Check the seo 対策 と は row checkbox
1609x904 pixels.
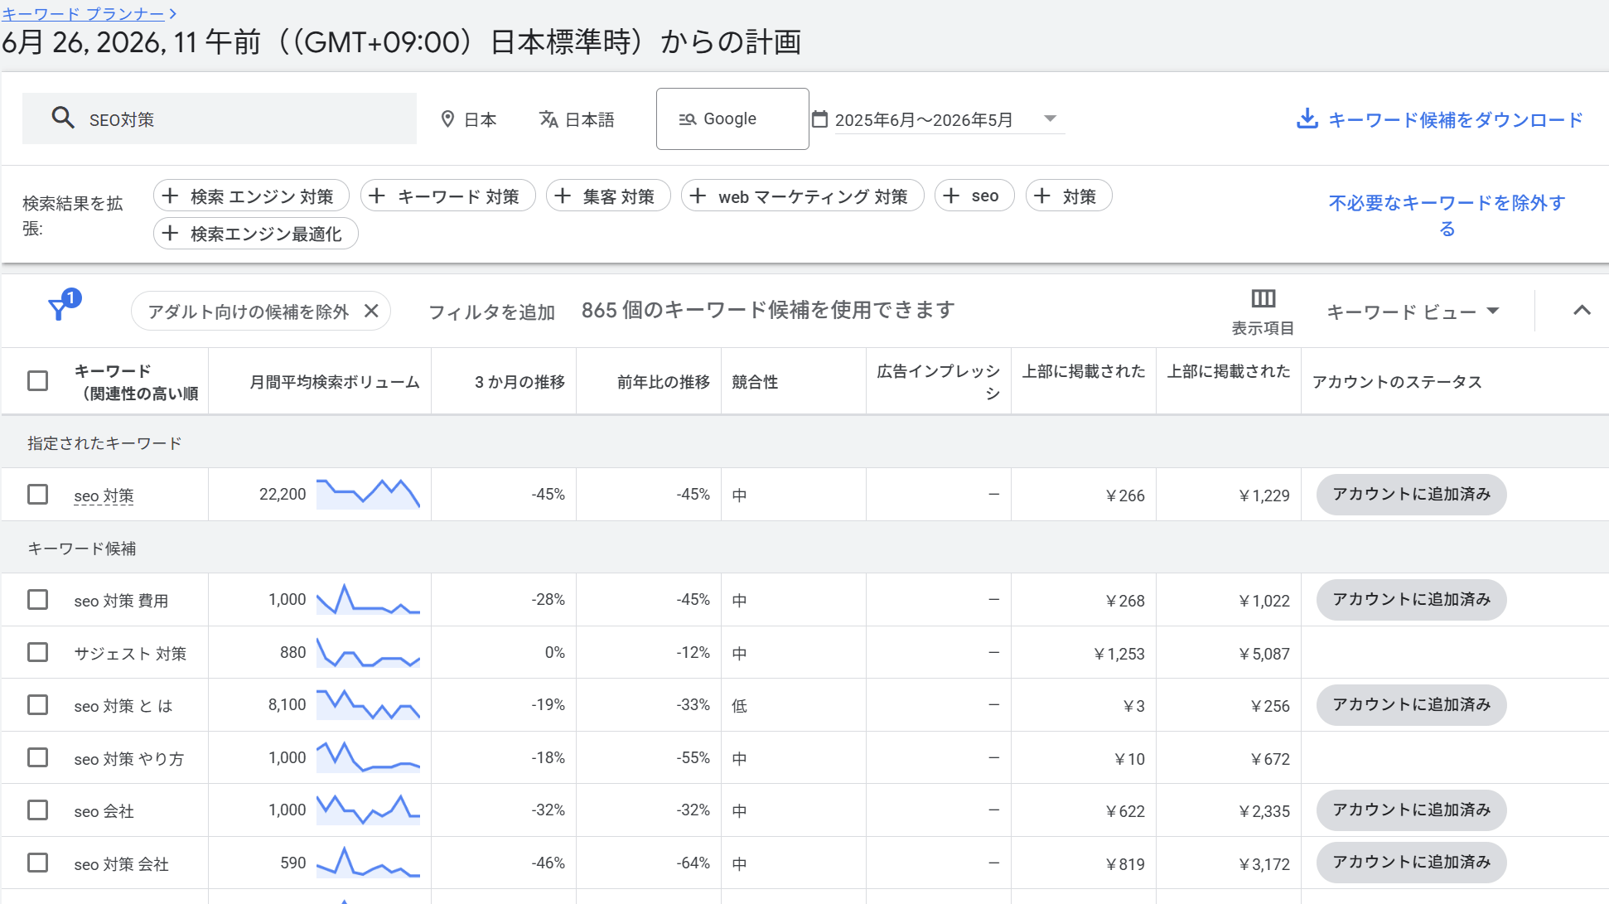pos(38,705)
